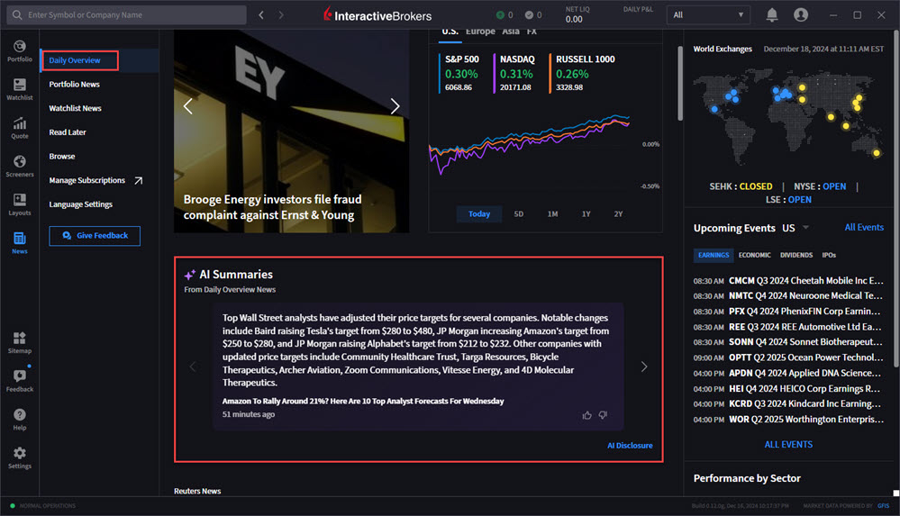Select the 1M chart range
Screen dimensions: 900x516
553,214
